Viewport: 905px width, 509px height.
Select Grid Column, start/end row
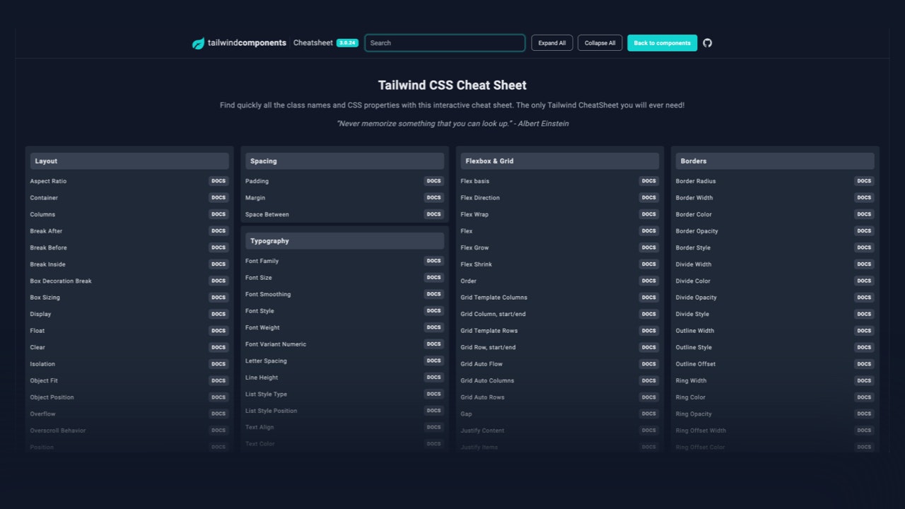(559, 314)
